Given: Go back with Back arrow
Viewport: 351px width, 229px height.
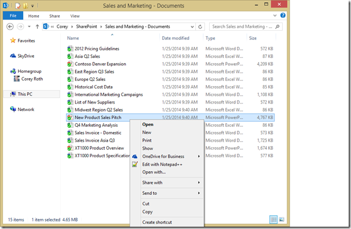Looking at the screenshot, I should 10,27.
